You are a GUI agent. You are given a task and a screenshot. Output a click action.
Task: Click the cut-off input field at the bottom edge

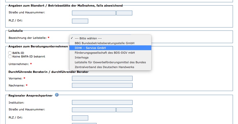coord(84,123)
